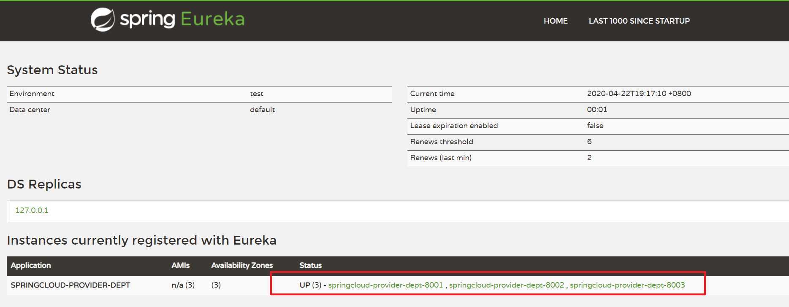
Task: Click the Availability Zones column header
Action: click(242, 266)
